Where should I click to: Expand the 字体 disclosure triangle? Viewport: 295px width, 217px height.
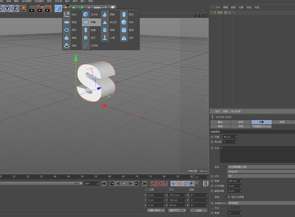(226, 167)
